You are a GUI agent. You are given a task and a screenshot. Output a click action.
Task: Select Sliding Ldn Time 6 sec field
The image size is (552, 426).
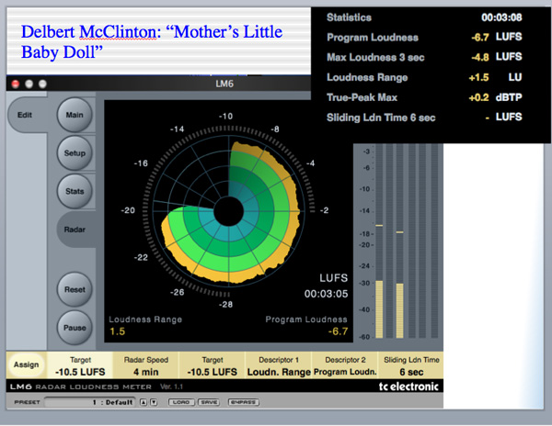click(411, 366)
